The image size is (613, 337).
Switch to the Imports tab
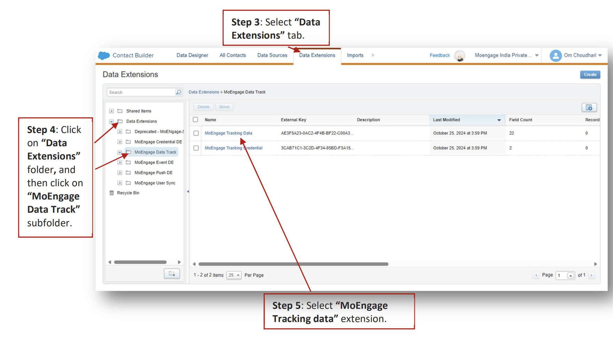(x=355, y=55)
